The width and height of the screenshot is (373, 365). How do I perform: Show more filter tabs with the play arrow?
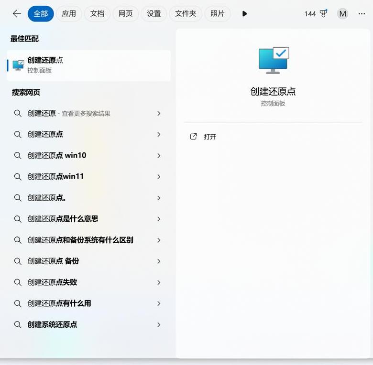[244, 14]
